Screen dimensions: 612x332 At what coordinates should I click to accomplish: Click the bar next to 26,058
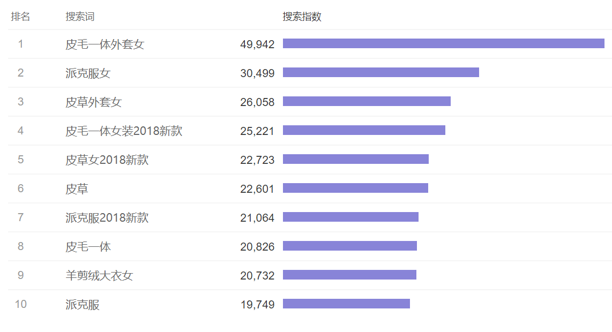[367, 101]
